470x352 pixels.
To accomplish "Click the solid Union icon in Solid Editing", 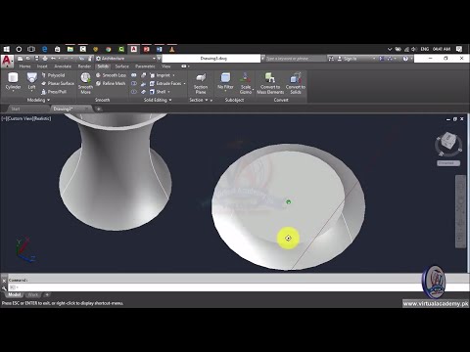I will pyautogui.click(x=134, y=75).
